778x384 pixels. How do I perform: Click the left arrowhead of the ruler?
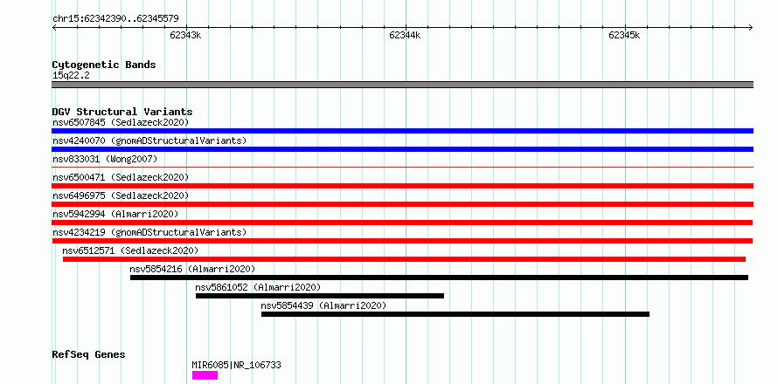point(54,28)
